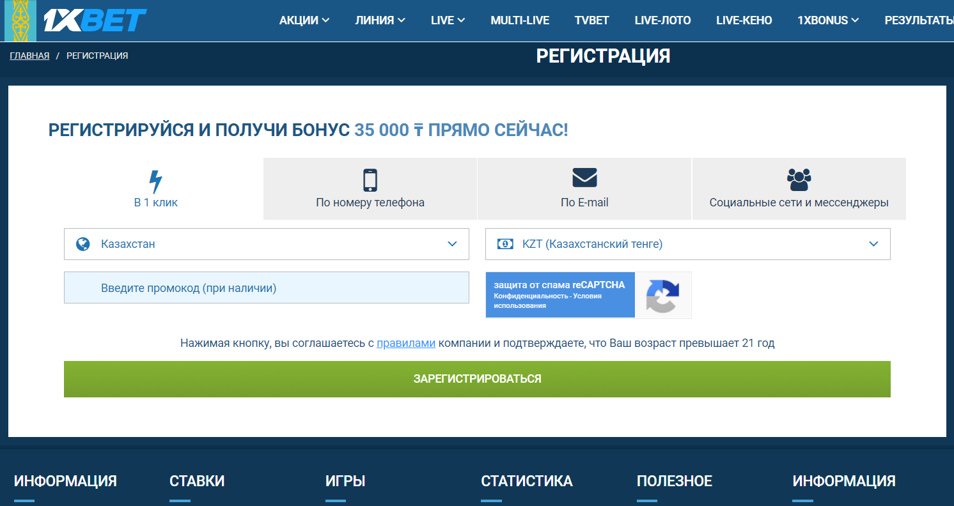Click the globe icon in country field
This screenshot has width=954, height=506.
point(82,244)
